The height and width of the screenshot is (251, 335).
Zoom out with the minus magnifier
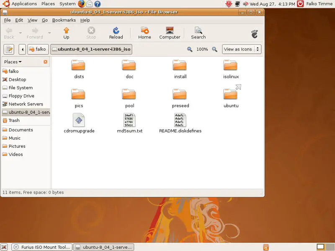click(x=190, y=49)
